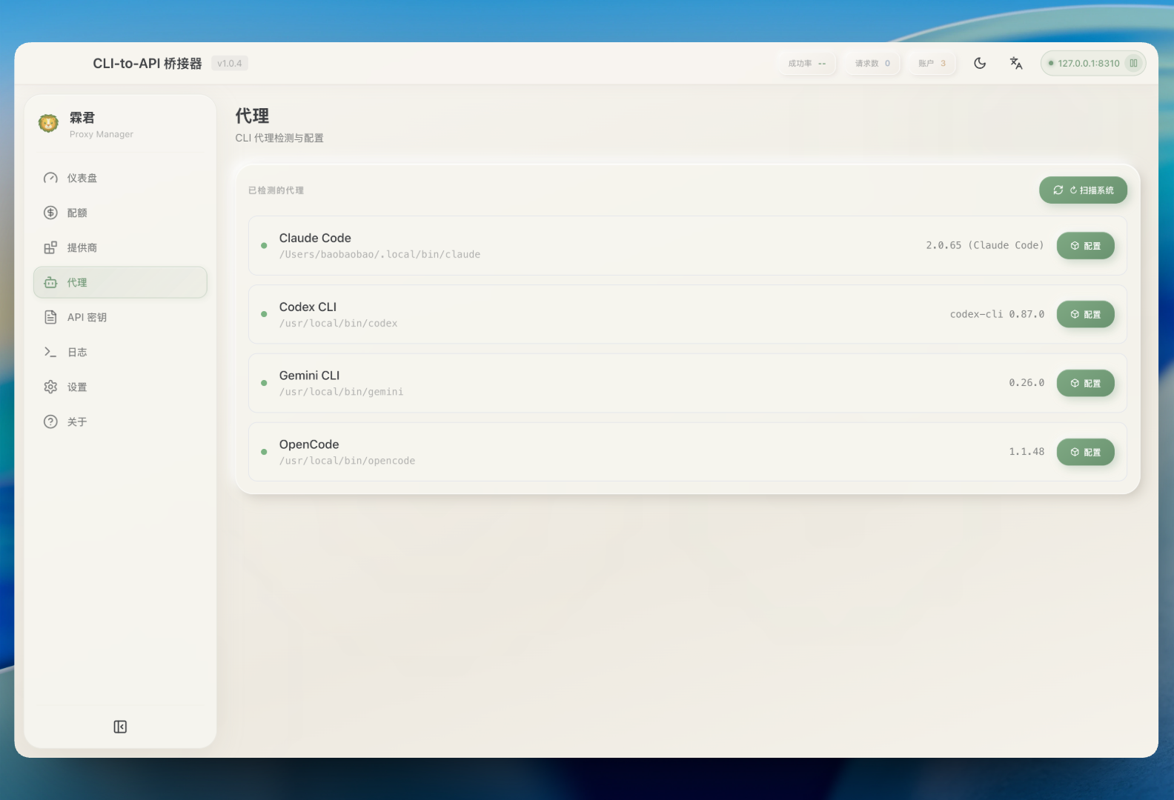Open the 配额 quota dollar icon
Image resolution: width=1174 pixels, height=800 pixels.
[50, 213]
